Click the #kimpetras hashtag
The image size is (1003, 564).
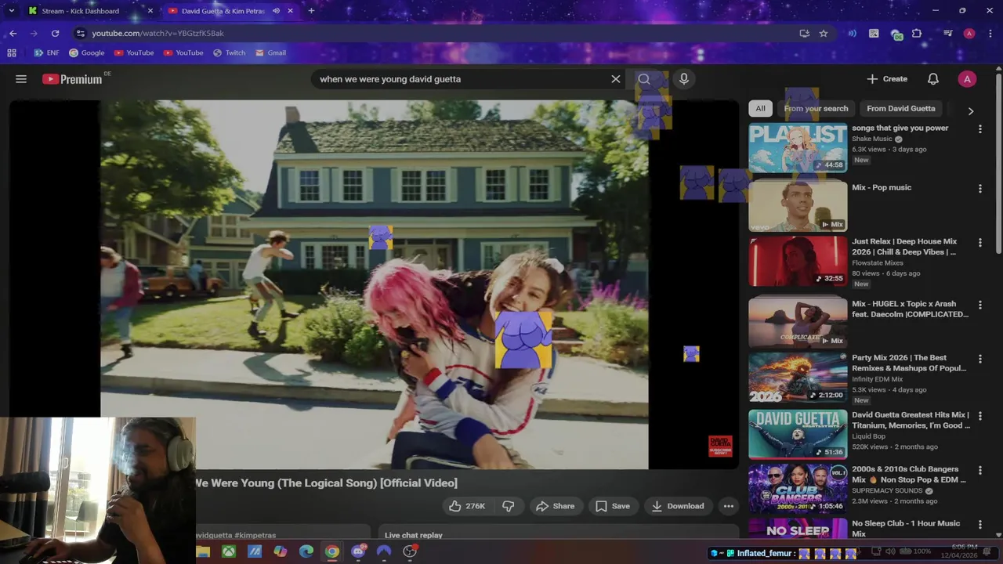(254, 535)
